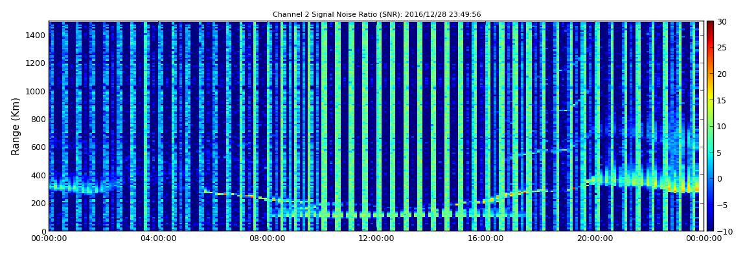This screenshot has height=263, width=745.
Task: Click the 800 tick label on range axis
Action: coord(39,119)
